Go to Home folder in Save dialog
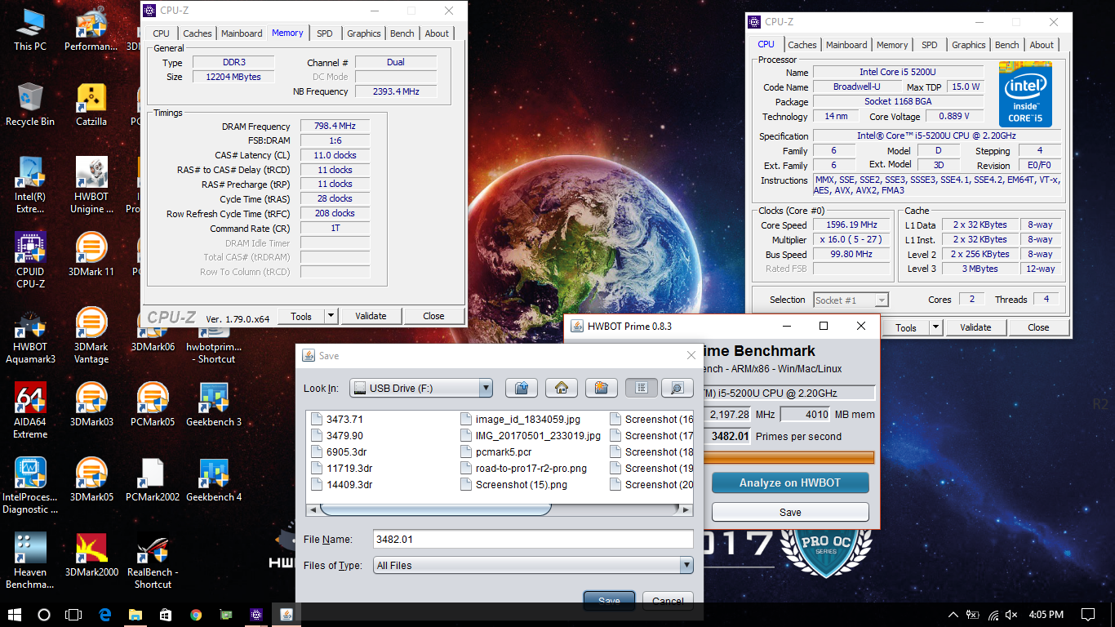Image resolution: width=1115 pixels, height=627 pixels. point(562,388)
